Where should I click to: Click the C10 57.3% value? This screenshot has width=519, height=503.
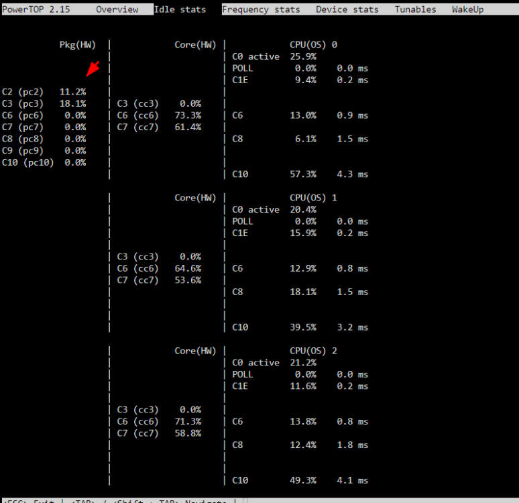click(303, 174)
